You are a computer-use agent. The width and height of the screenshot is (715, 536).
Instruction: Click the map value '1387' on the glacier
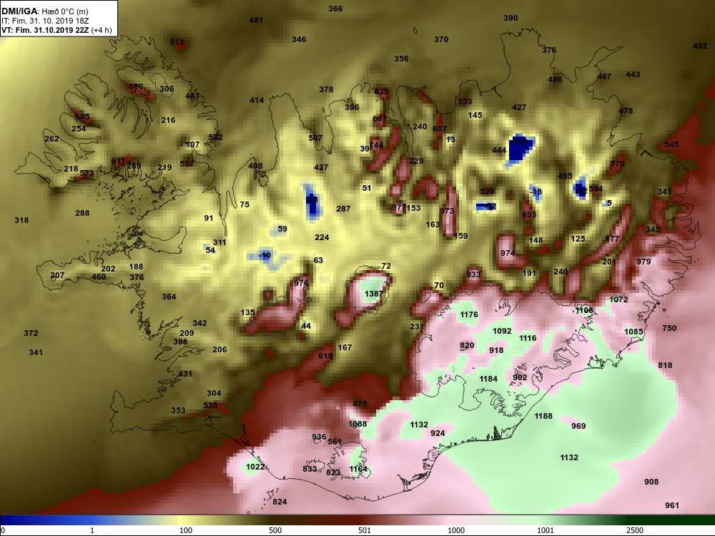coord(374,294)
